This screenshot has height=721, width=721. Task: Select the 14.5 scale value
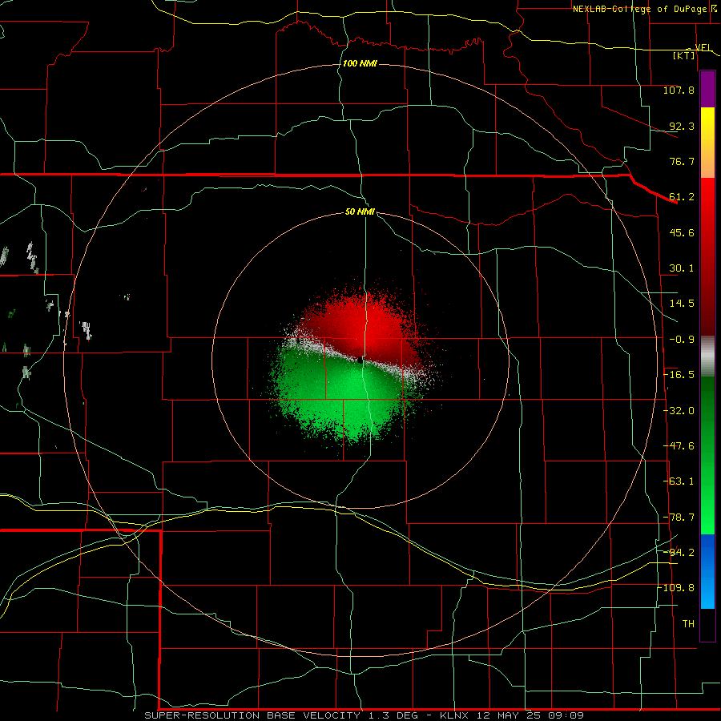click(682, 304)
